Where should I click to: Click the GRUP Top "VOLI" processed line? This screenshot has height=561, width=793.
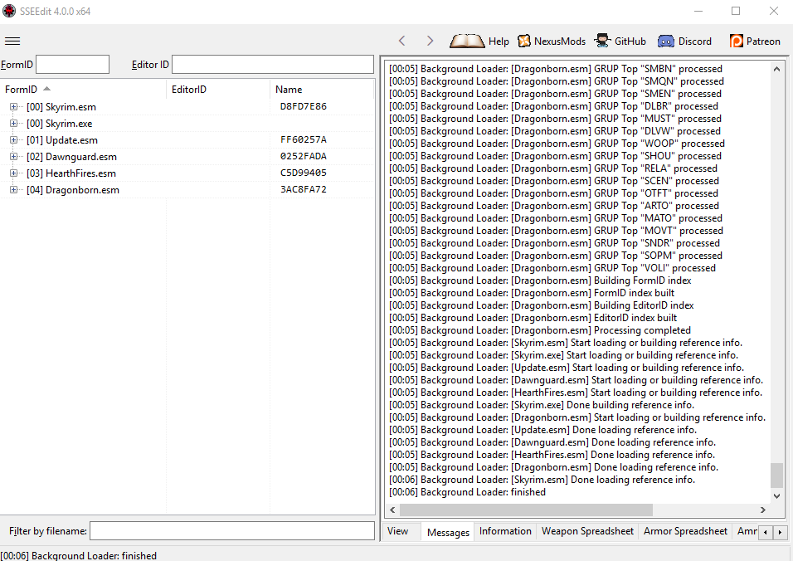click(x=552, y=268)
